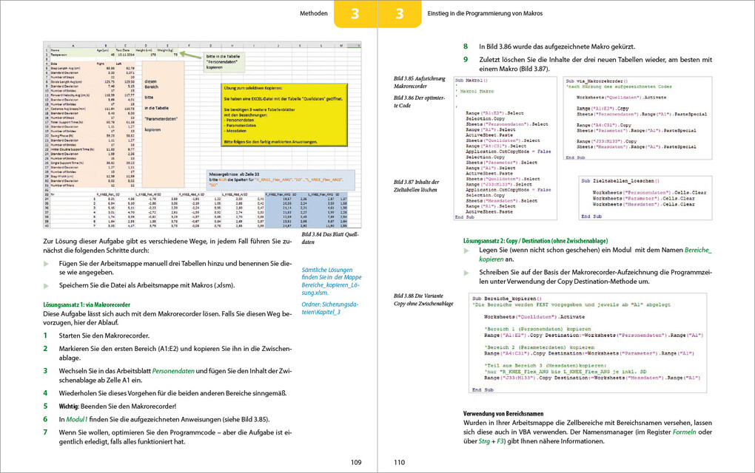Image resolution: width=755 pixels, height=473 pixels.
Task: Select the header "Einstieg in die Programmierung von Makros"
Action: [485, 13]
